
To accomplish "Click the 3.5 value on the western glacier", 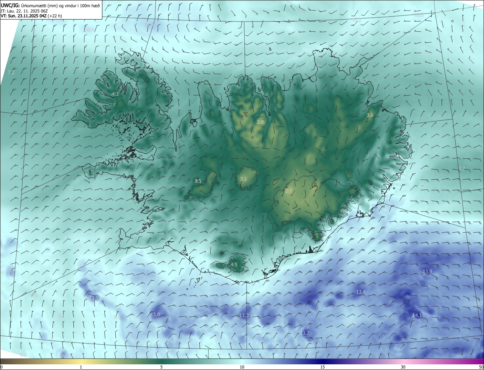I will [198, 181].
